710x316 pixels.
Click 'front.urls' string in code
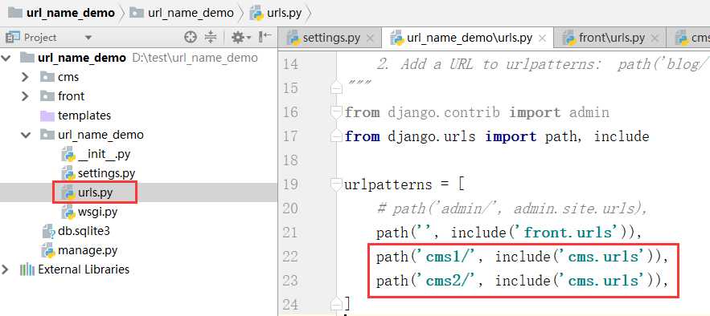tap(572, 233)
